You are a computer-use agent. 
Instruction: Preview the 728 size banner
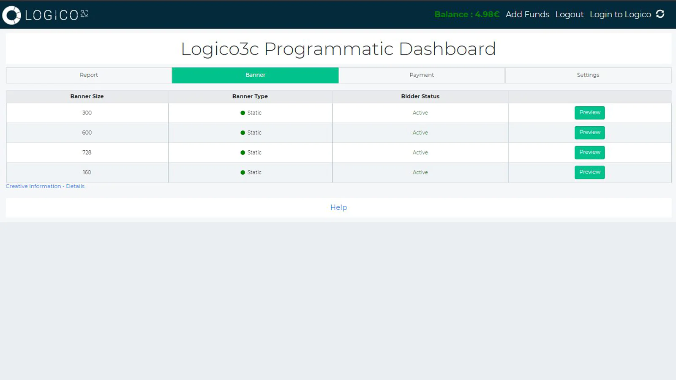[590, 152]
